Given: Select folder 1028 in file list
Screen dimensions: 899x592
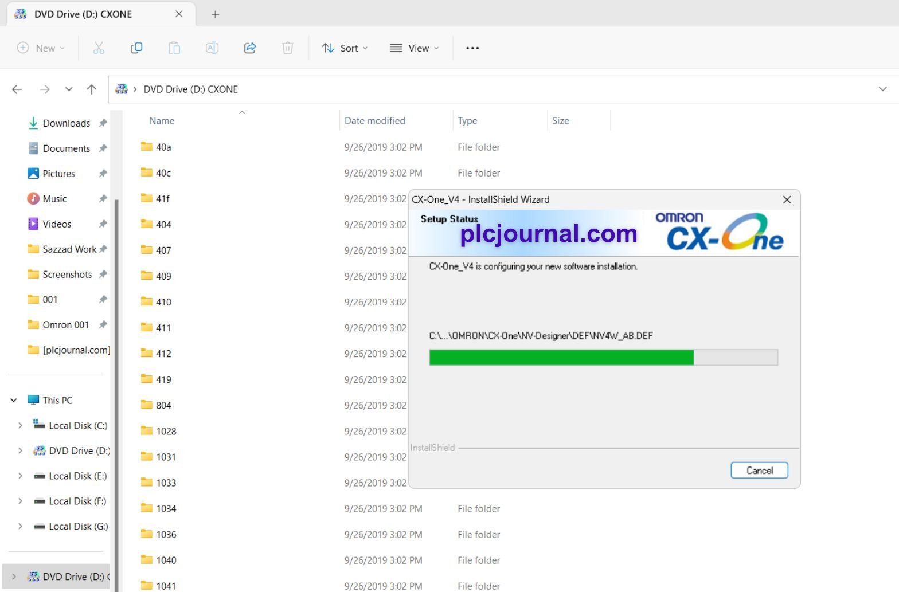Looking at the screenshot, I should click(166, 431).
